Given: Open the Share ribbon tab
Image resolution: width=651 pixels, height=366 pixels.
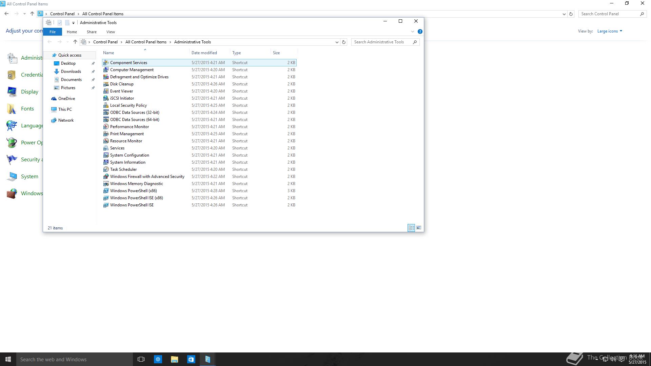Looking at the screenshot, I should (x=92, y=32).
